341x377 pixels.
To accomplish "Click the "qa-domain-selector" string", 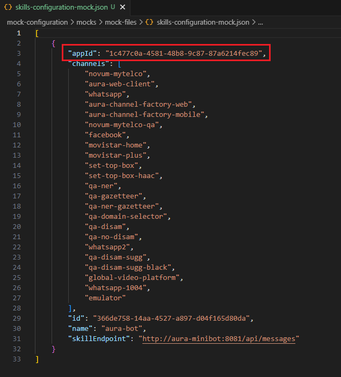I will 126,217.
